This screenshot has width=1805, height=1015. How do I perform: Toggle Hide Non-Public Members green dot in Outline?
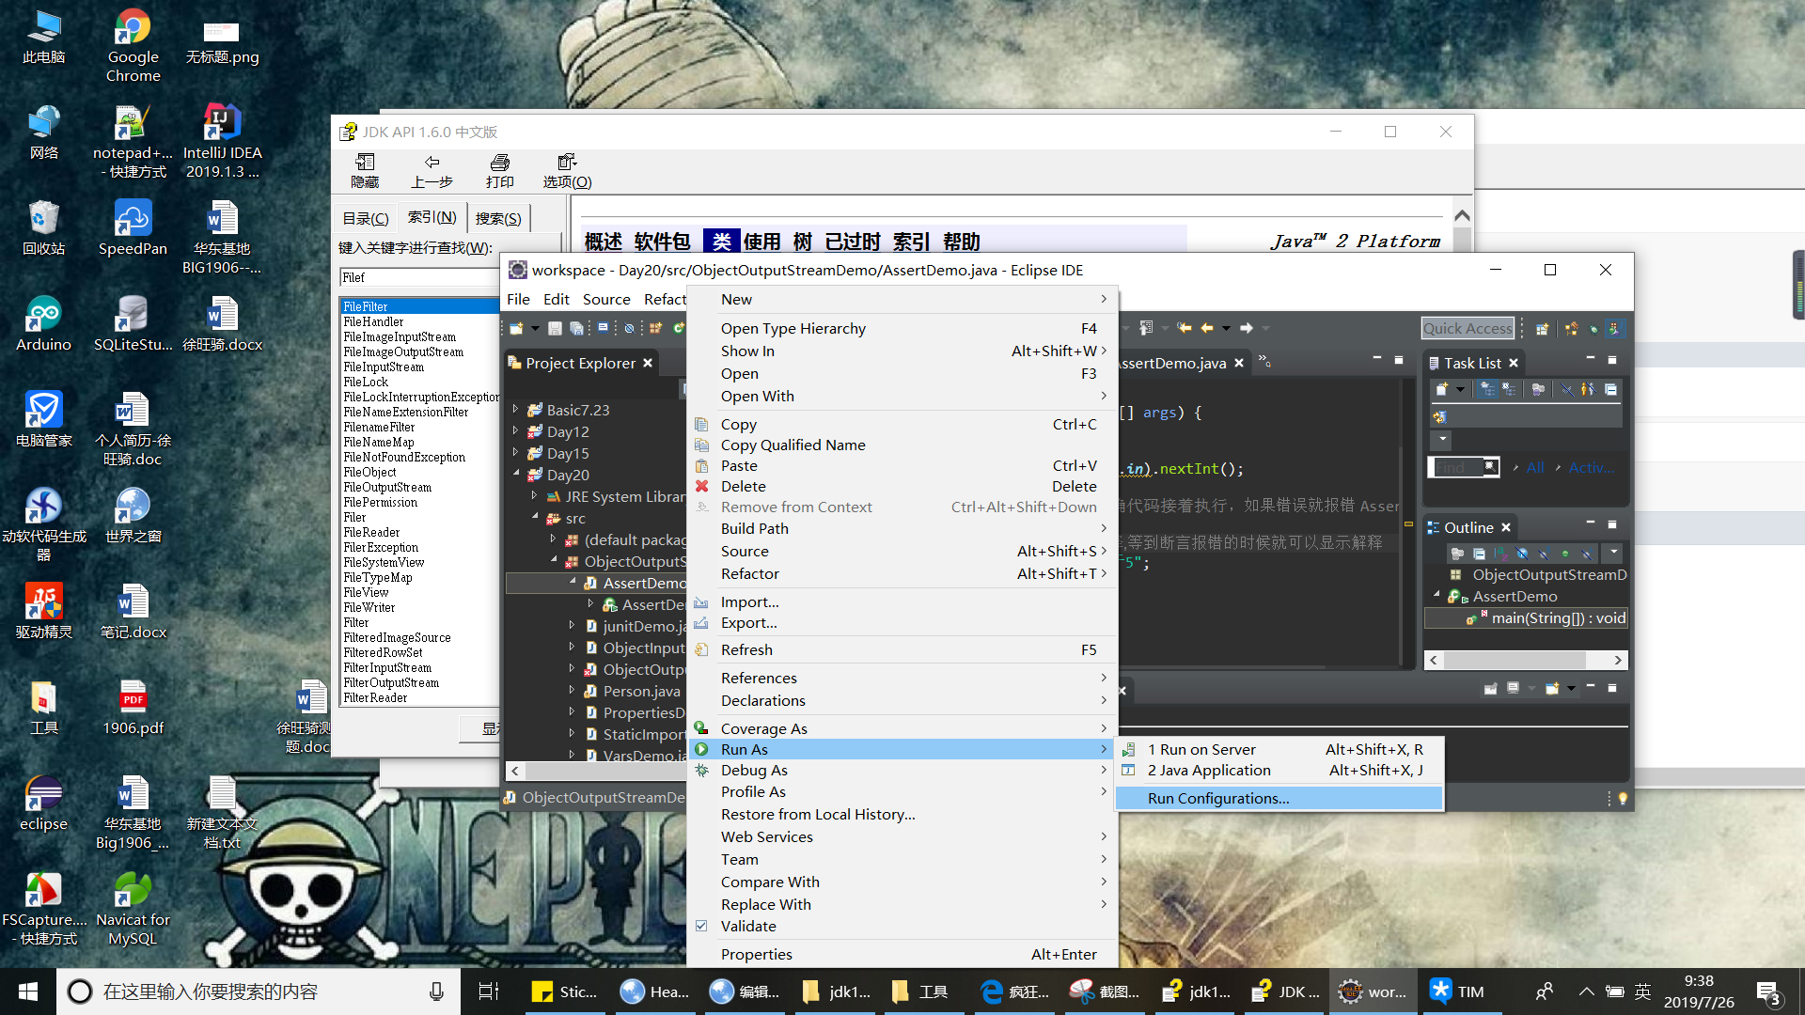click(x=1565, y=554)
